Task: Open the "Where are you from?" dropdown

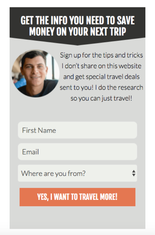Action: (77, 173)
